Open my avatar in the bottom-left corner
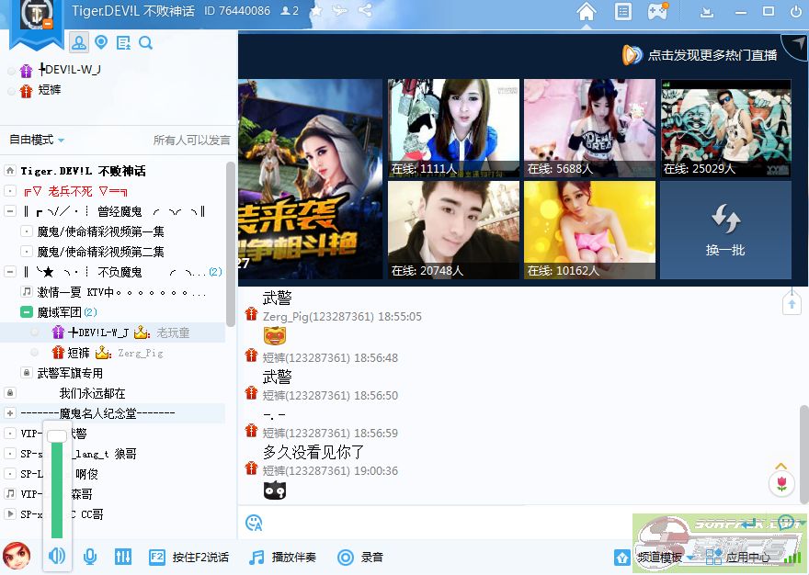This screenshot has width=809, height=575. click(x=17, y=556)
